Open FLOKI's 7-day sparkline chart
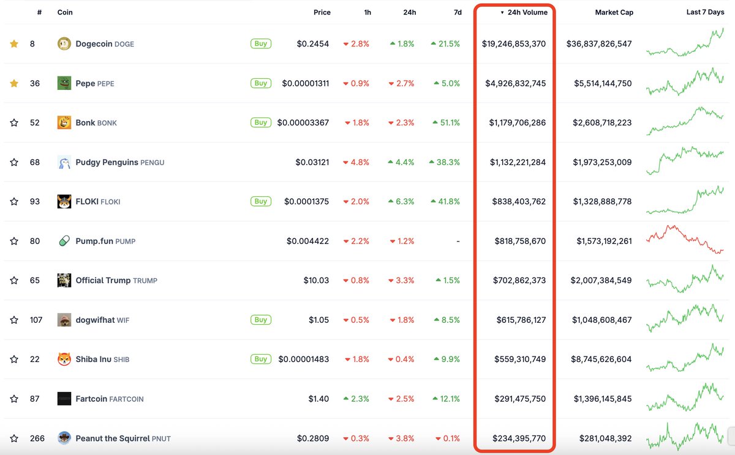 (x=685, y=201)
